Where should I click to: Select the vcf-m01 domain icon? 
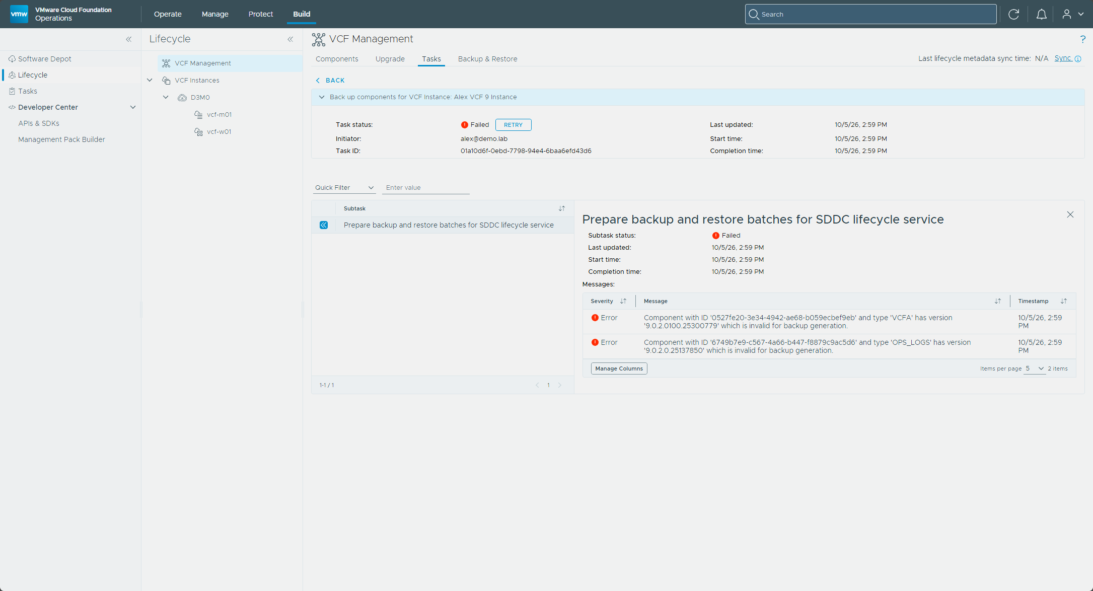pyautogui.click(x=199, y=115)
